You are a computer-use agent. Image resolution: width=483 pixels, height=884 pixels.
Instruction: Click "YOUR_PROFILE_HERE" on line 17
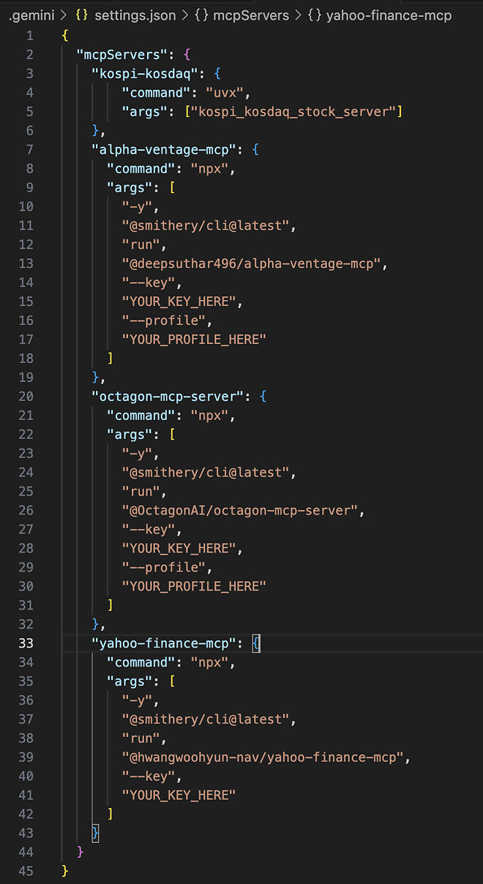click(x=194, y=340)
